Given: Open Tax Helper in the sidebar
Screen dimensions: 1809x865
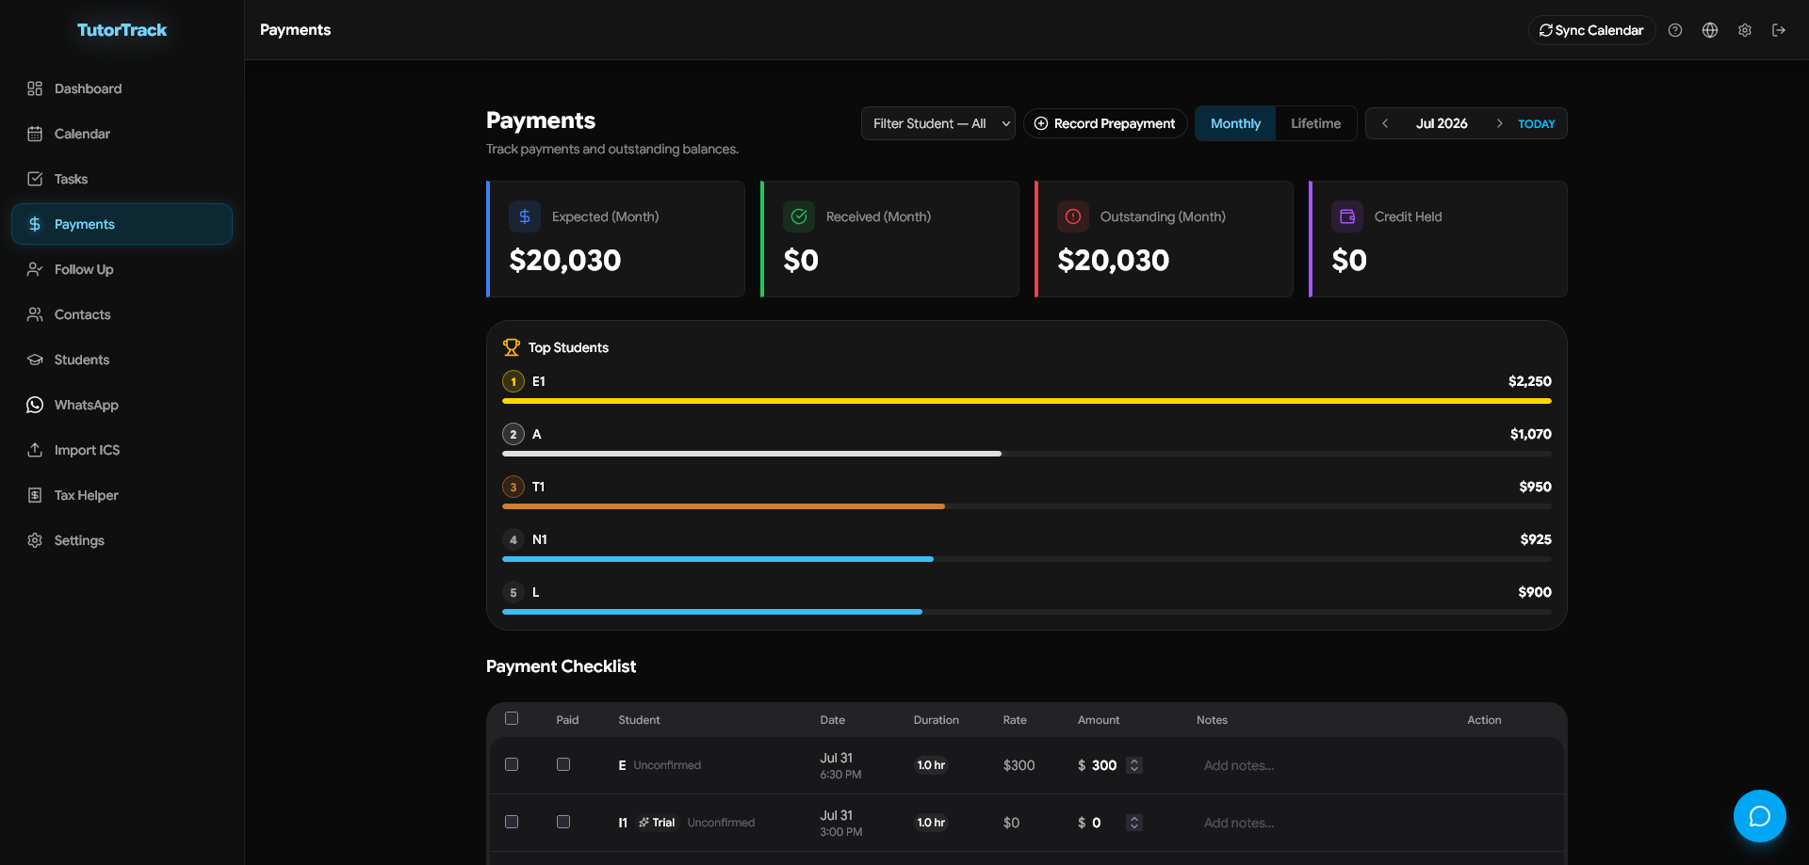Looking at the screenshot, I should [x=122, y=495].
